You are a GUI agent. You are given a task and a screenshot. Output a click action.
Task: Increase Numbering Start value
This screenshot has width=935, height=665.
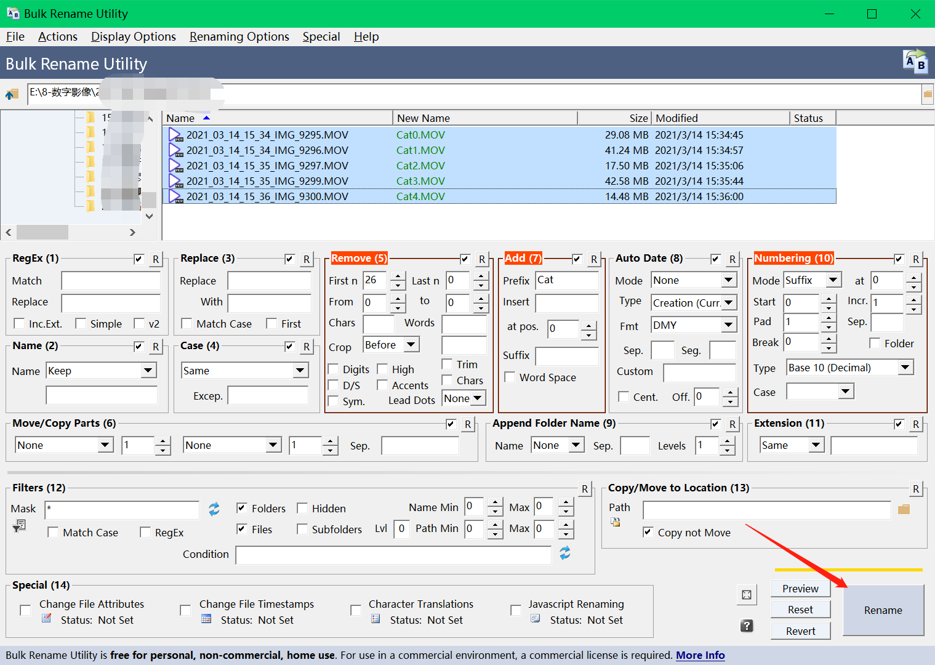tap(829, 298)
